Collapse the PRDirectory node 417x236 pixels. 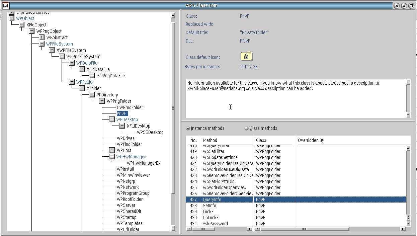click(92, 95)
